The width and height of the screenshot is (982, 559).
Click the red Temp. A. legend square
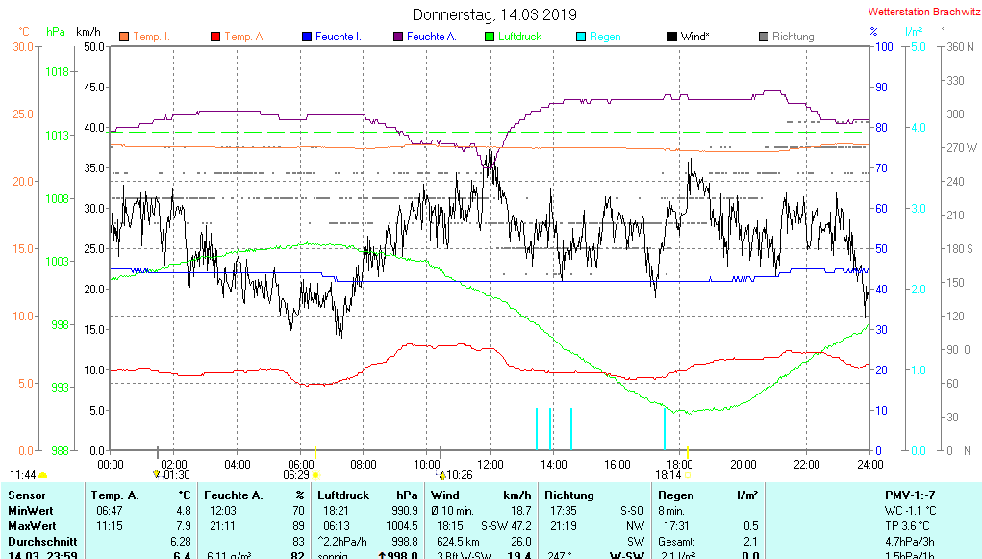pos(215,37)
